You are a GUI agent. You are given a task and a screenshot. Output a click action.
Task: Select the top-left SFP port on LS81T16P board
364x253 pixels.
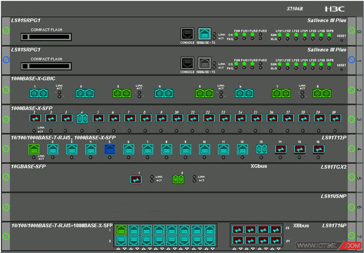pyautogui.click(x=238, y=229)
